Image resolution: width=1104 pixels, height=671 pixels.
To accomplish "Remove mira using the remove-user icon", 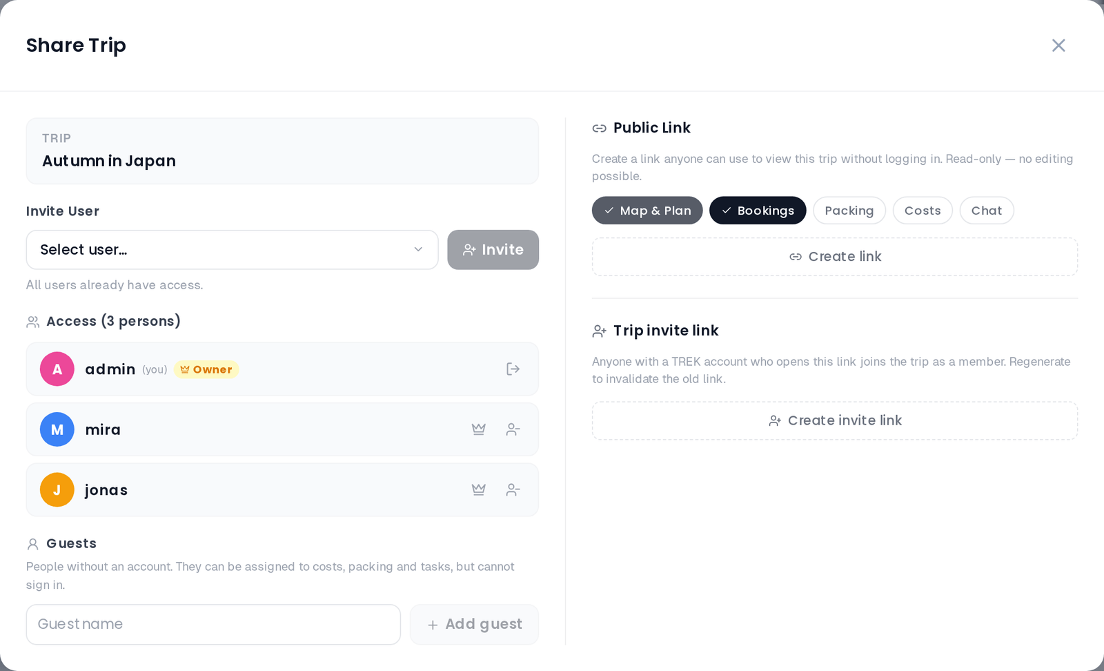I will coord(513,429).
